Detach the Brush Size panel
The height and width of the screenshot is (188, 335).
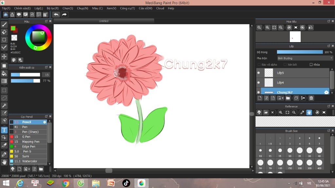[328, 131]
